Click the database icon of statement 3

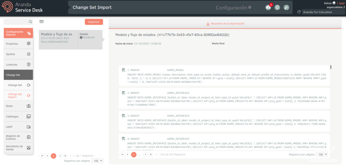(x=124, y=116)
